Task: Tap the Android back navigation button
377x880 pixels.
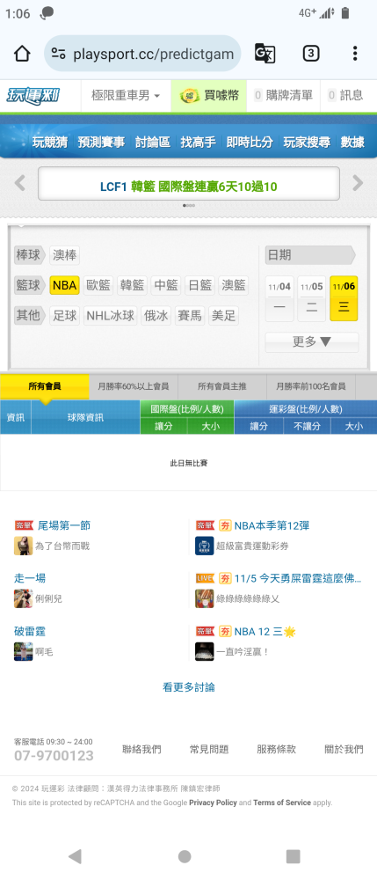Action: pyautogui.click(x=75, y=856)
